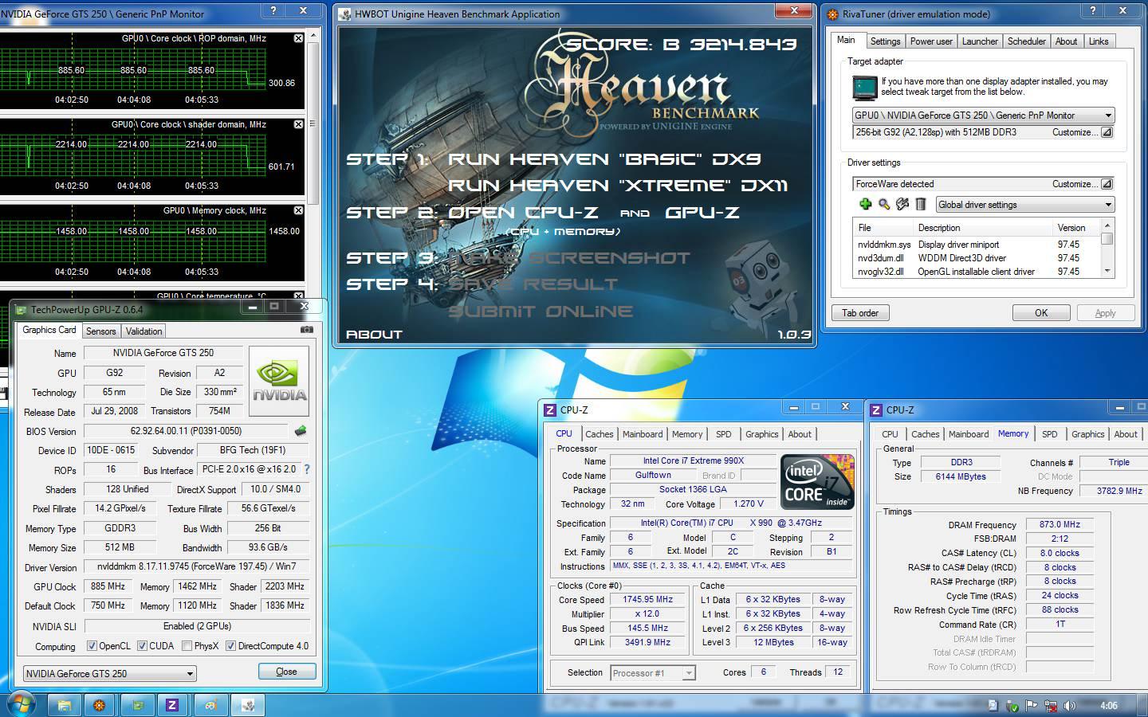Open the SPD tab in right CPU-Z window
The width and height of the screenshot is (1148, 717).
point(1050,434)
